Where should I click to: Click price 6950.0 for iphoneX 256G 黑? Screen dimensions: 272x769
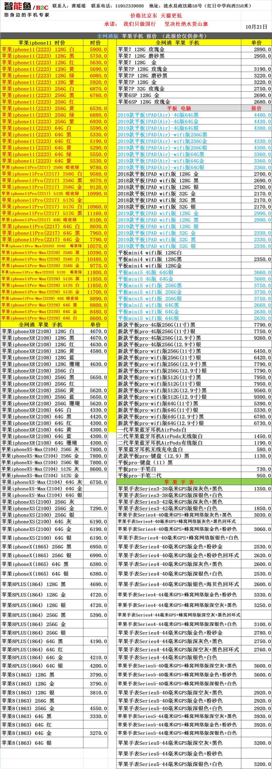(96, 547)
